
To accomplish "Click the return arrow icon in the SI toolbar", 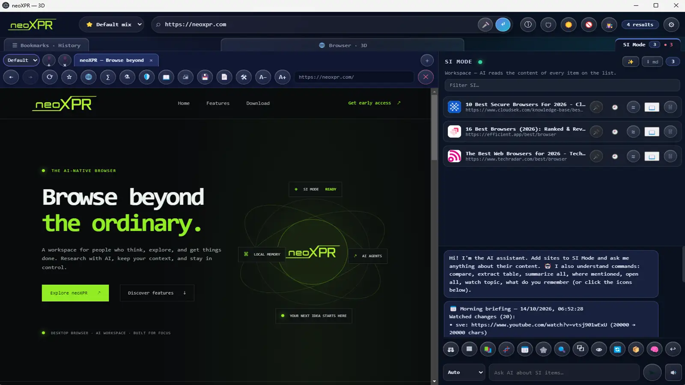I will (673, 349).
